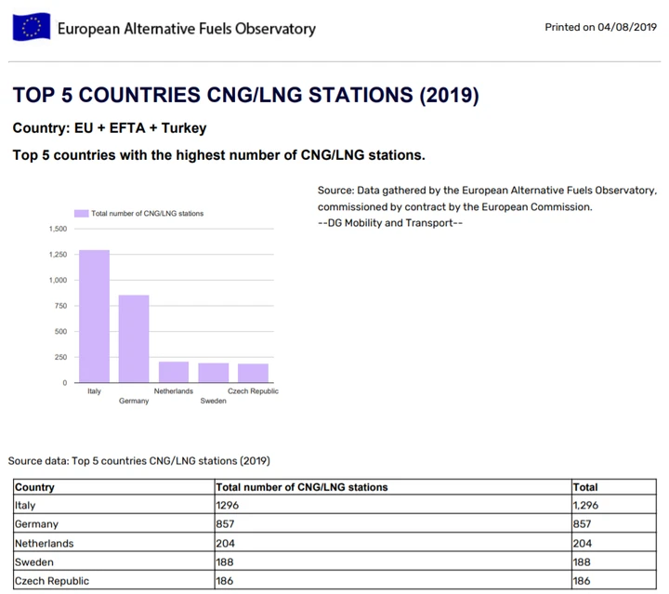The width and height of the screenshot is (669, 594).
Task: Click the 'Source: Data gathered by' paragraph line
Action: click(487, 191)
